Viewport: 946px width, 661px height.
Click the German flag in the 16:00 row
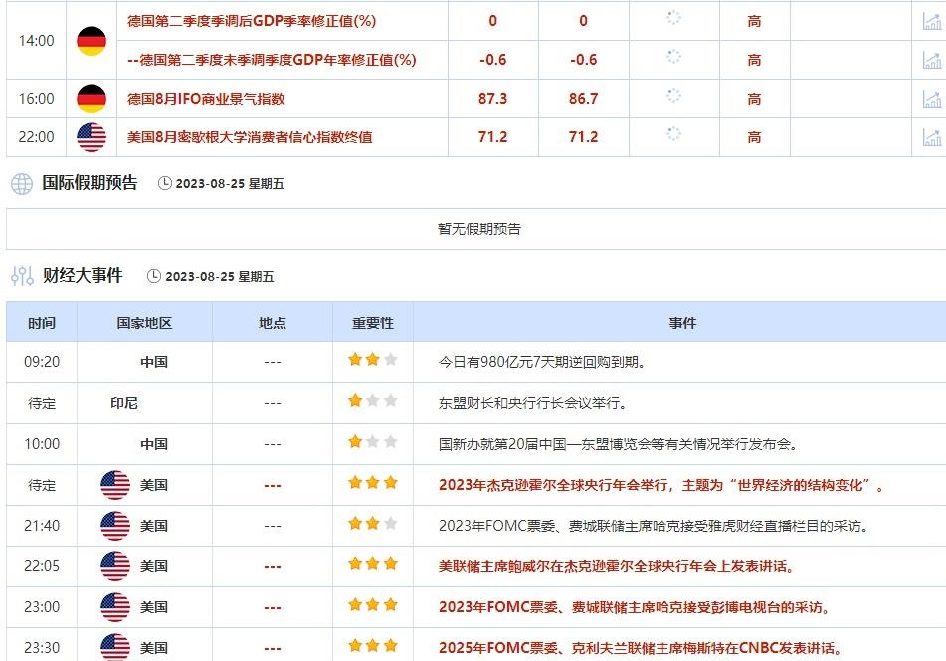92,99
